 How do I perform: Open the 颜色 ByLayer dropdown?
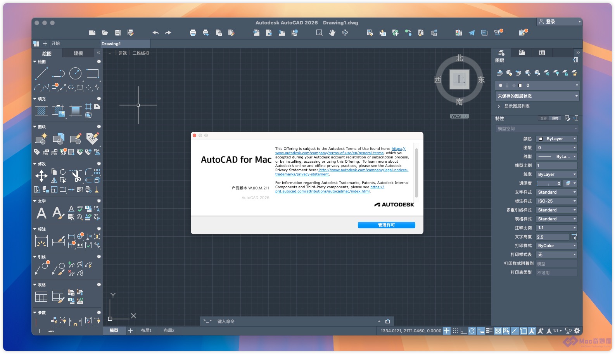tap(556, 139)
